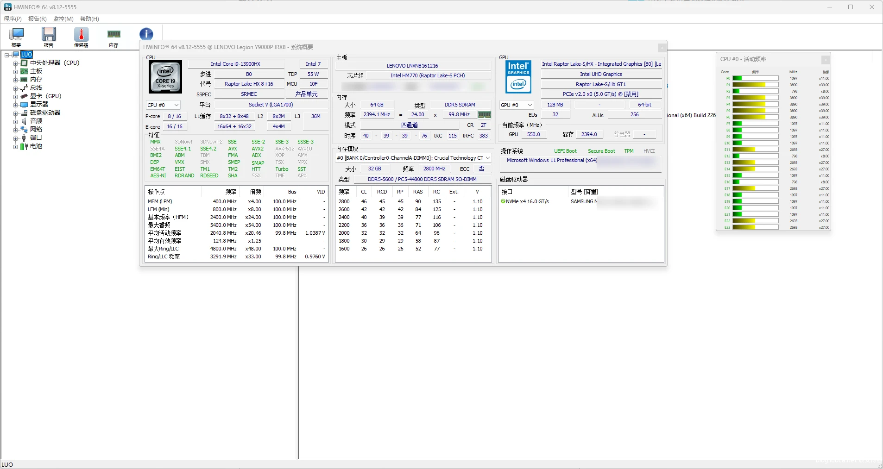Select 磁盘驱动器 tree node
This screenshot has width=883, height=469.
(45, 113)
